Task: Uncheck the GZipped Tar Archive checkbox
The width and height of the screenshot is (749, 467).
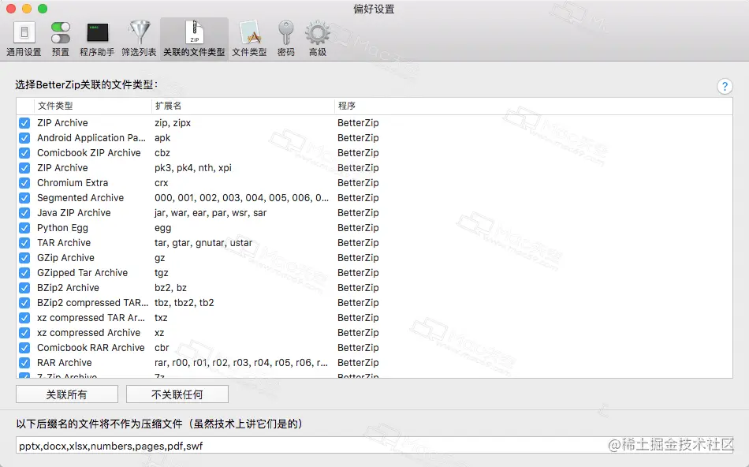Action: click(24, 273)
